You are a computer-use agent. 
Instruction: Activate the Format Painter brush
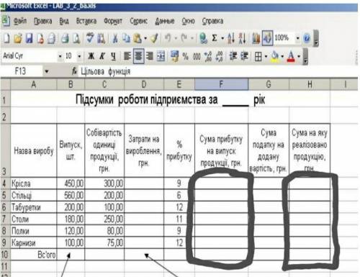click(155, 38)
